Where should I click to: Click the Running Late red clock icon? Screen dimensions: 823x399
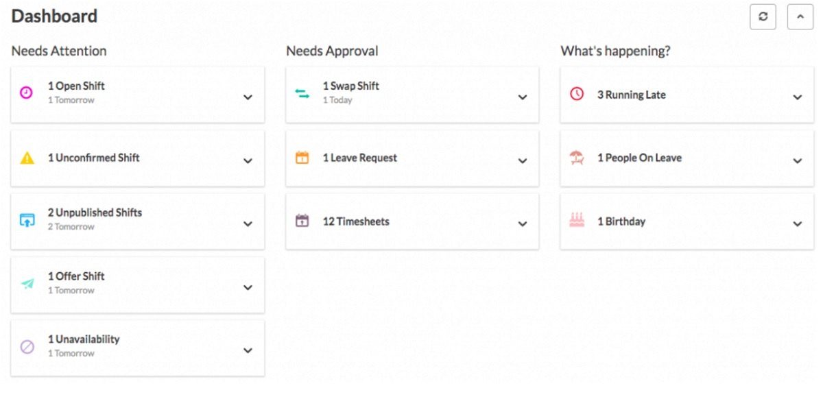(x=577, y=94)
